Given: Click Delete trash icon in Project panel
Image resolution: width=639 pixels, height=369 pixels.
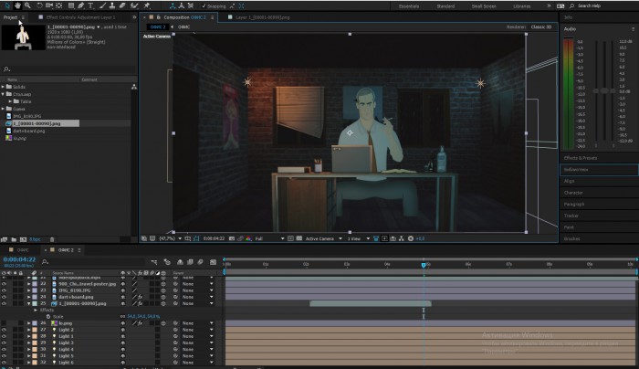Looking at the screenshot, I should pyautogui.click(x=52, y=239).
